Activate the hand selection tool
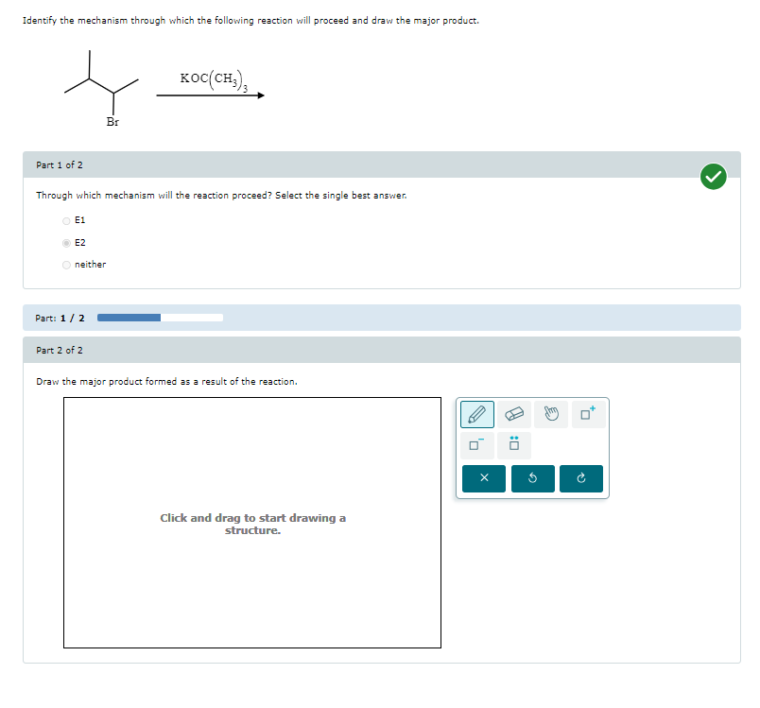Viewport: 760px width, 708px height. (x=551, y=414)
